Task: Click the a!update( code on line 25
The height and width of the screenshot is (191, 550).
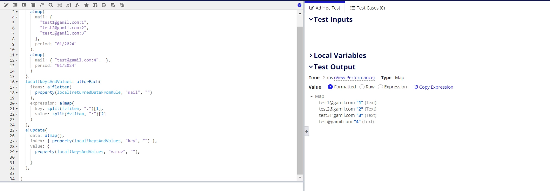Action: pyautogui.click(x=36, y=130)
